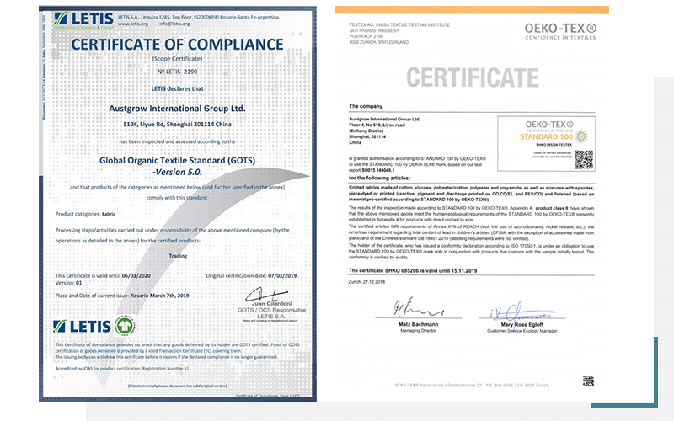The image size is (674, 421).
Task: Select the '-Version 5.0.' text
Action: point(177,173)
